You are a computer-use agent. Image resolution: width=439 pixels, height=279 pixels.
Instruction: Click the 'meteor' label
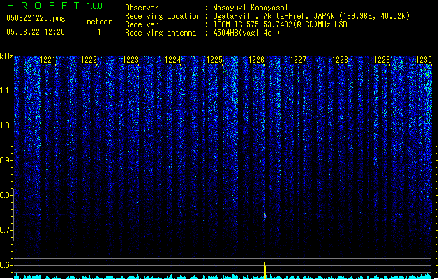tap(99, 22)
